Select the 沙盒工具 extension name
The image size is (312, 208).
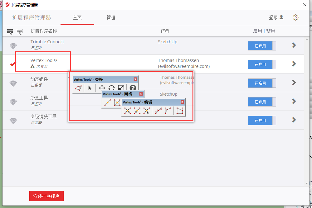(39, 98)
